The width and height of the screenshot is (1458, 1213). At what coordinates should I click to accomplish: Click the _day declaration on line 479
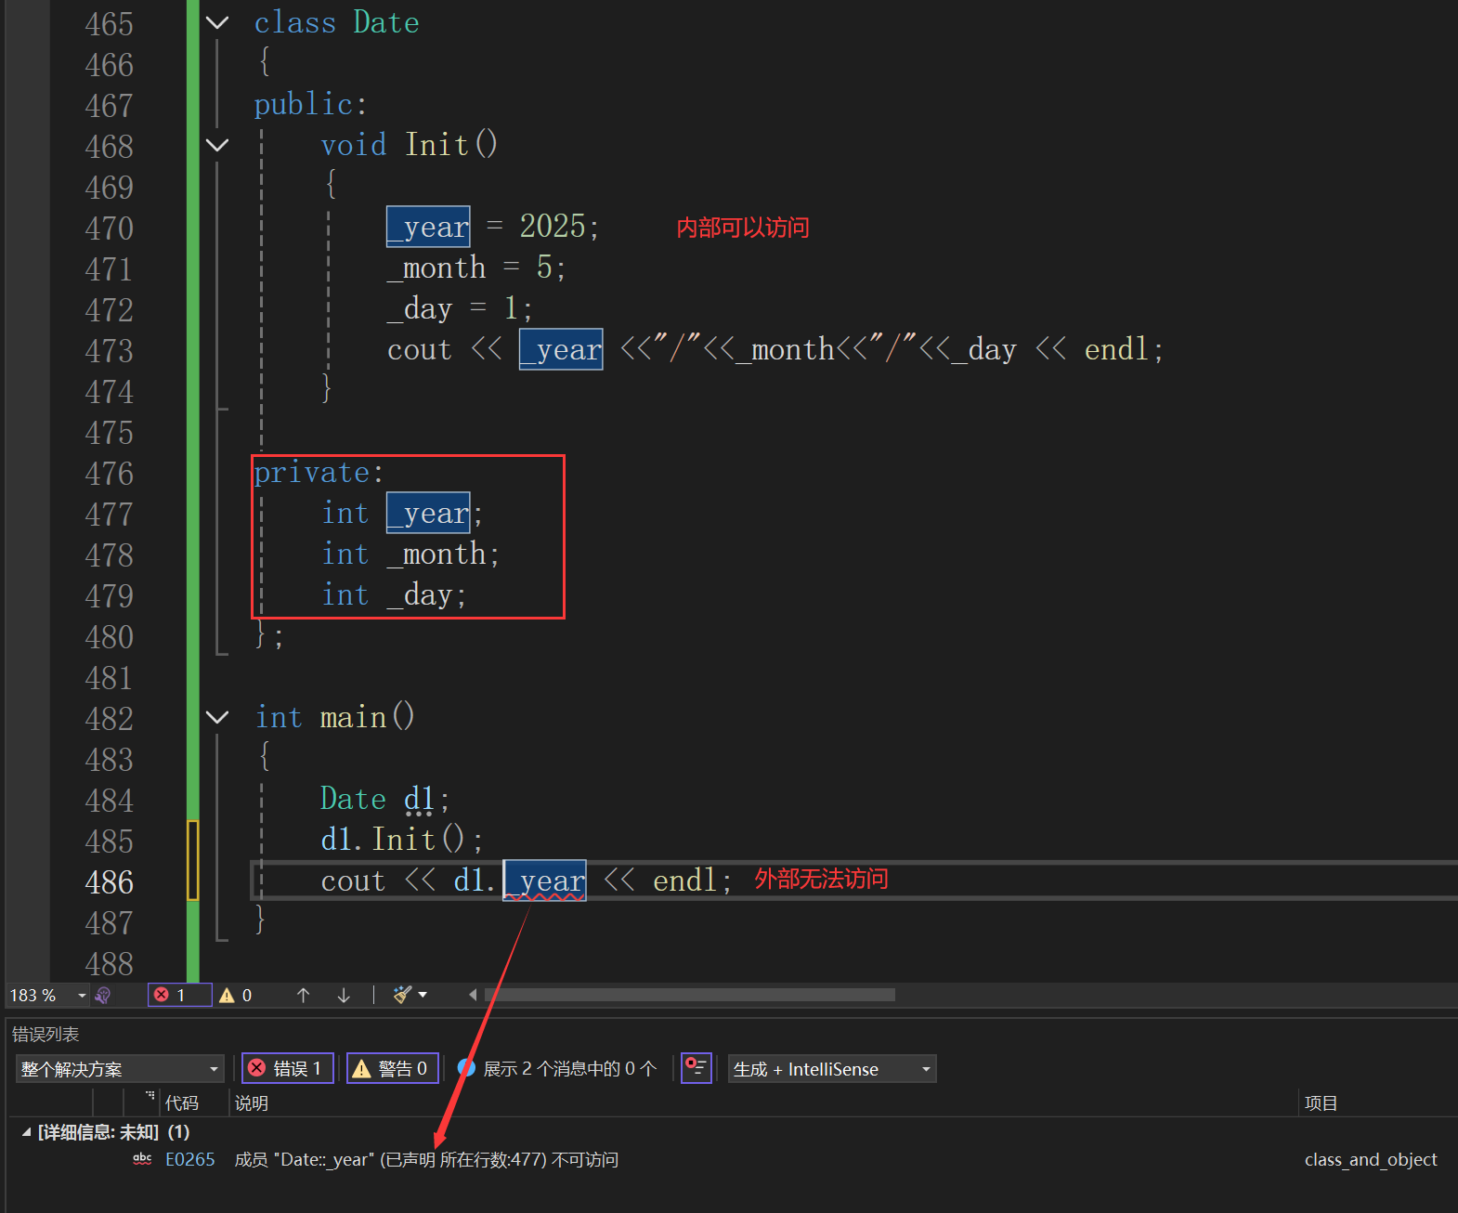tap(420, 595)
